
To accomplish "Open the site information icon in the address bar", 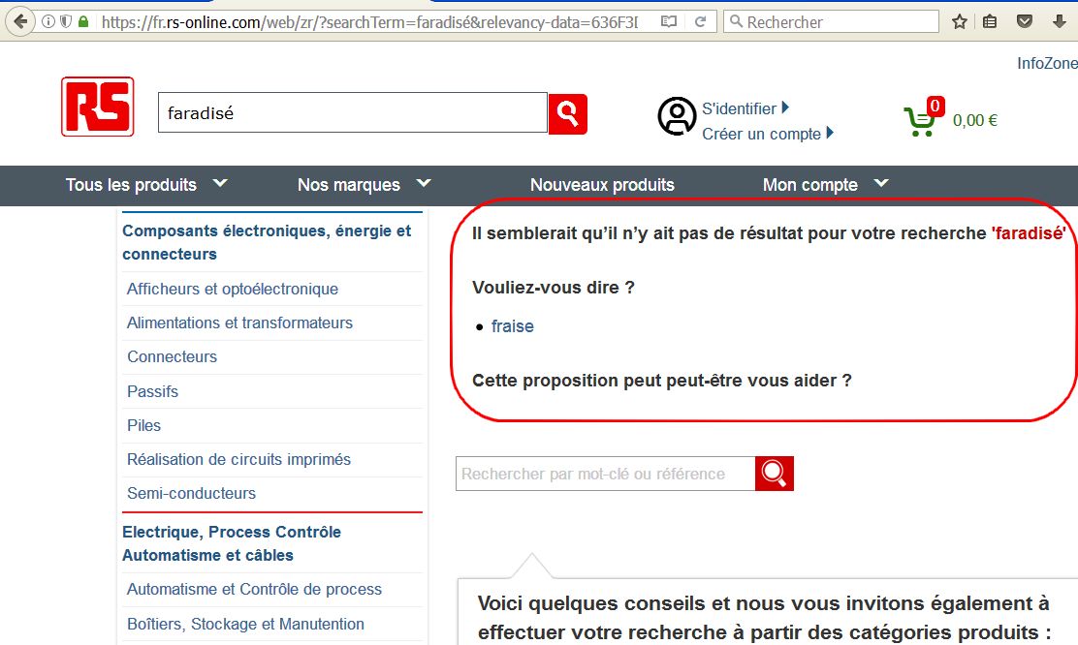I will (x=48, y=22).
